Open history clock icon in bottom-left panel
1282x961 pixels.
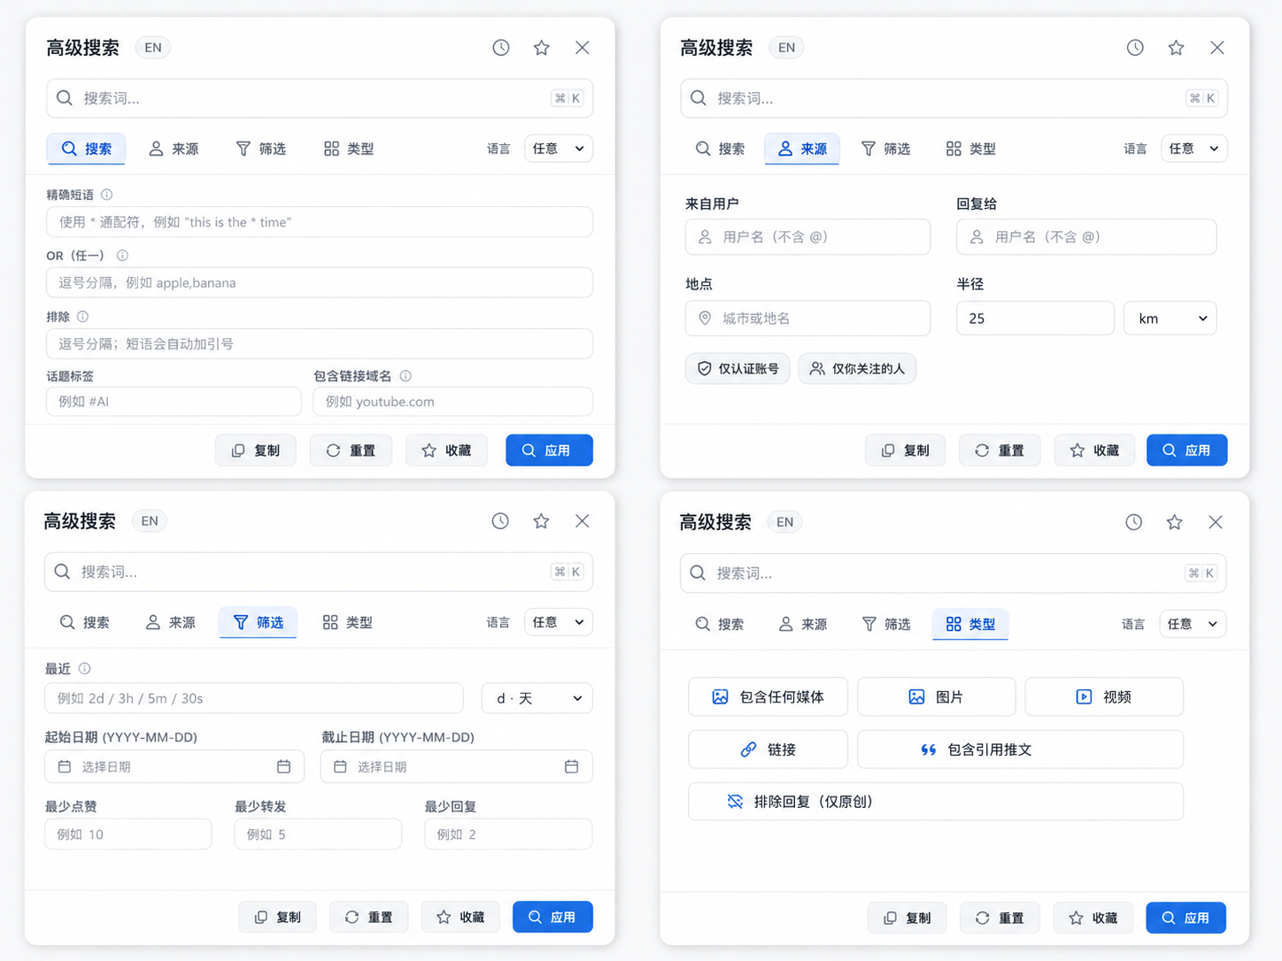500,521
